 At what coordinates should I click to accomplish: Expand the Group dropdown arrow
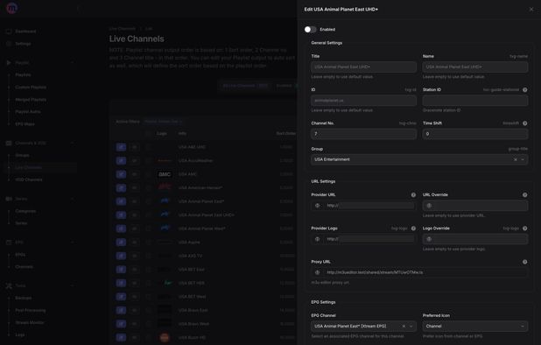coord(523,159)
